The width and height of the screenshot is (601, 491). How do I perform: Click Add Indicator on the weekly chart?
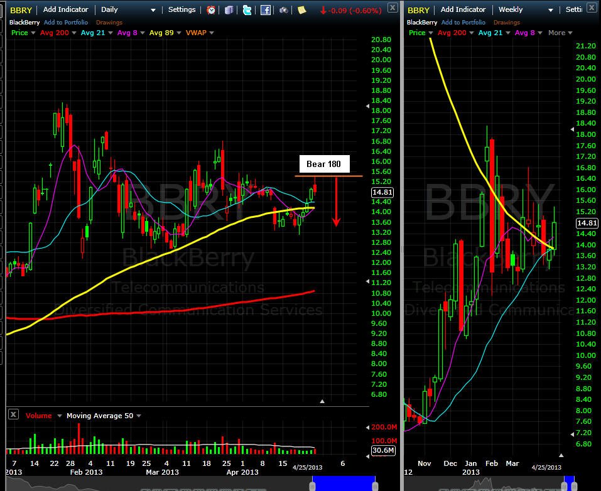[463, 9]
